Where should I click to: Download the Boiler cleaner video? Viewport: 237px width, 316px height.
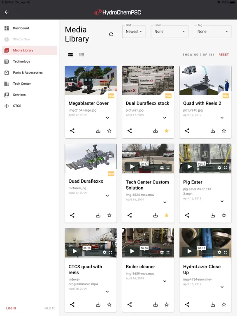[156, 304]
